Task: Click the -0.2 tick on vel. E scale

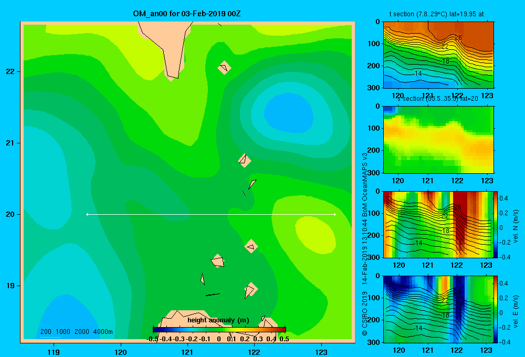Action: click(505, 327)
